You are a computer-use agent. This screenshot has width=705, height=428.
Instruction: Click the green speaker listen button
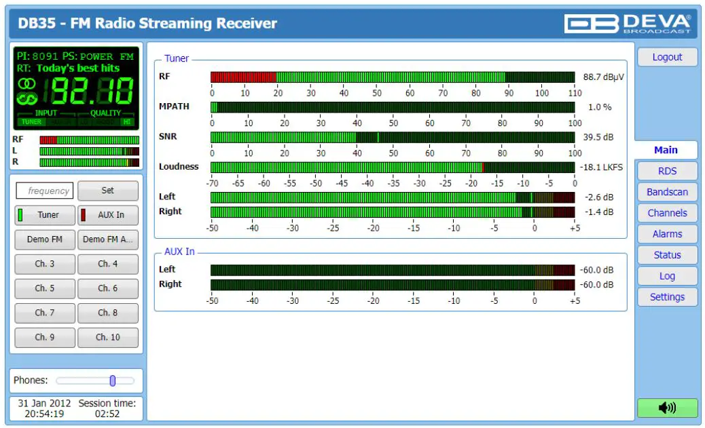click(x=667, y=408)
